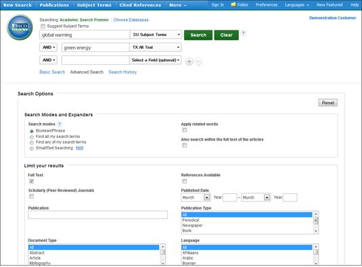Open Publications from top bar
The width and height of the screenshot is (362, 267).
54,5
